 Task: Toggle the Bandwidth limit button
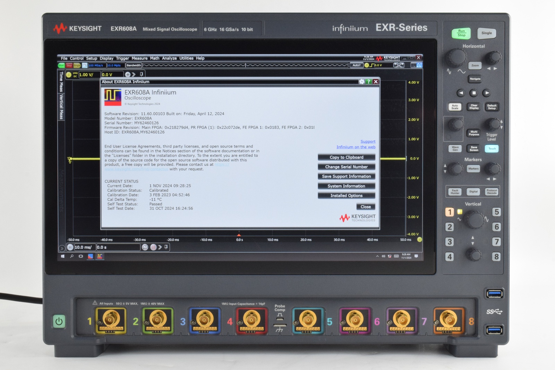134,65
